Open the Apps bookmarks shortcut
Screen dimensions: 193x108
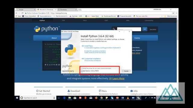(x=18, y=16)
